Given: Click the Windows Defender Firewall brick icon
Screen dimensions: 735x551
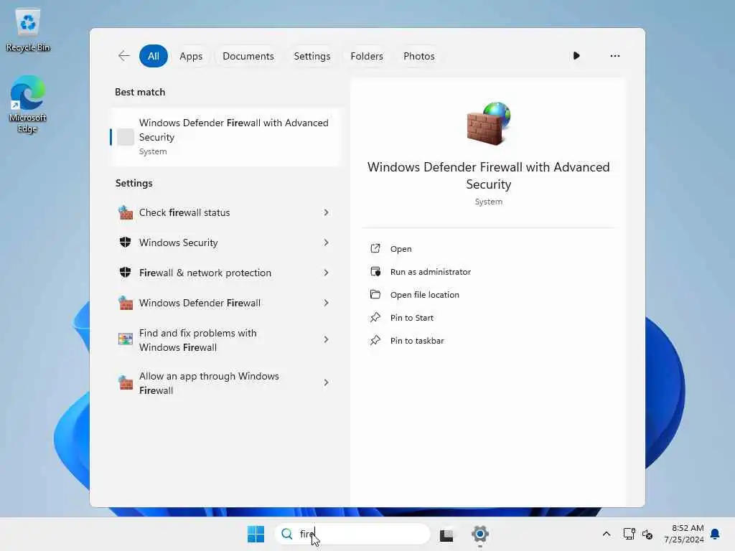Looking at the screenshot, I should pos(125,303).
